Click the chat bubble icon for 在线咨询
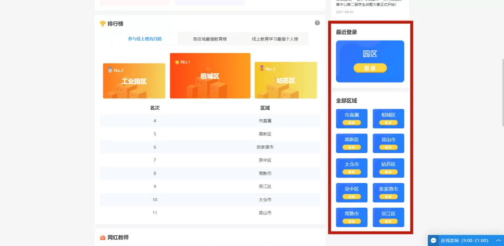 click(x=434, y=240)
